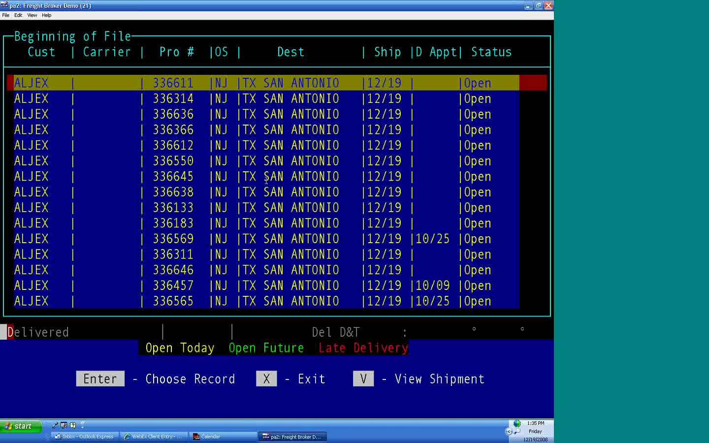Select row with Pro # 336133
The image size is (709, 443).
click(x=266, y=208)
